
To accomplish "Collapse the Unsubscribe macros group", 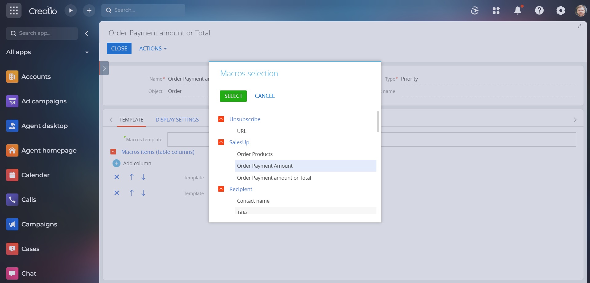I will (221, 119).
